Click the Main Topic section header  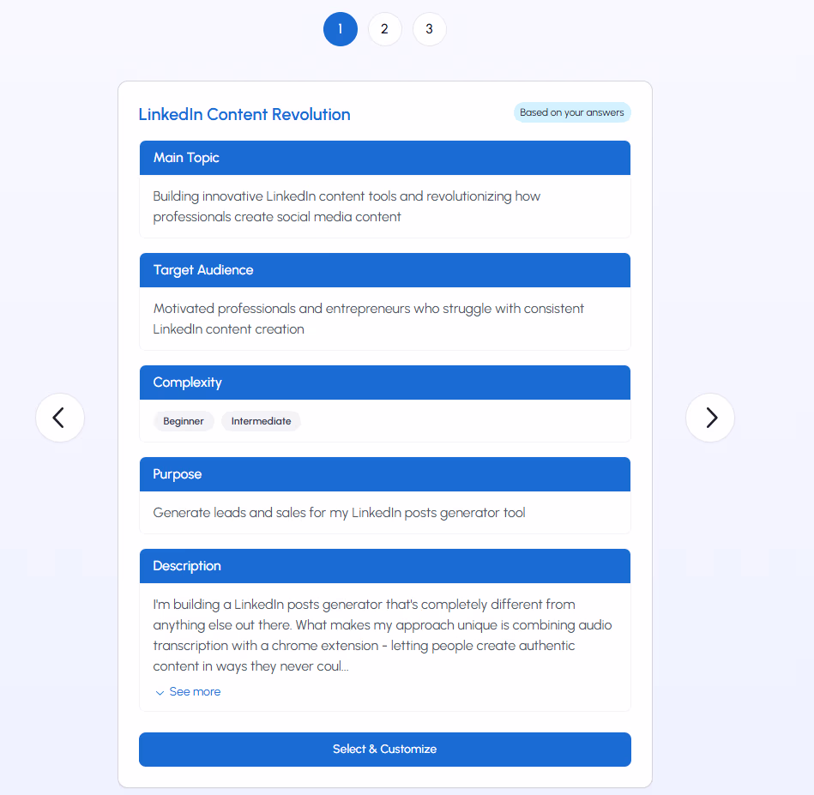coord(384,158)
